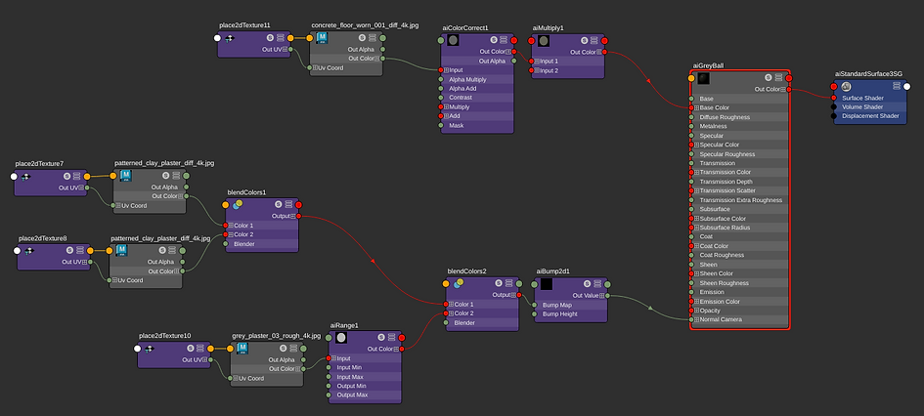Click Blender input port on blendColors2
924x416 pixels.
click(446, 322)
